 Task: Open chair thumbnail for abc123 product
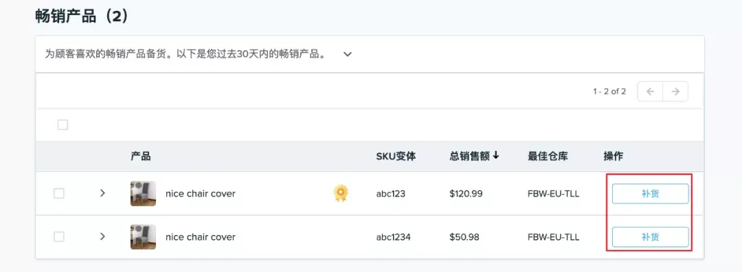[x=143, y=194]
